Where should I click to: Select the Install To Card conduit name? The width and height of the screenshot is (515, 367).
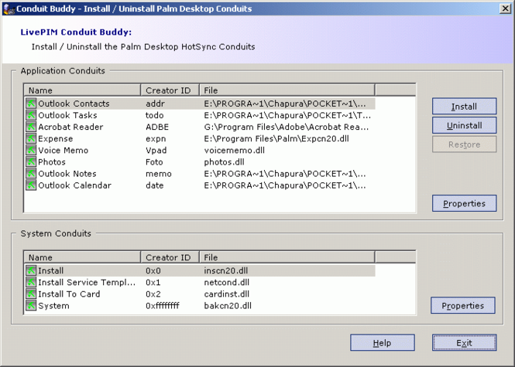coord(69,294)
